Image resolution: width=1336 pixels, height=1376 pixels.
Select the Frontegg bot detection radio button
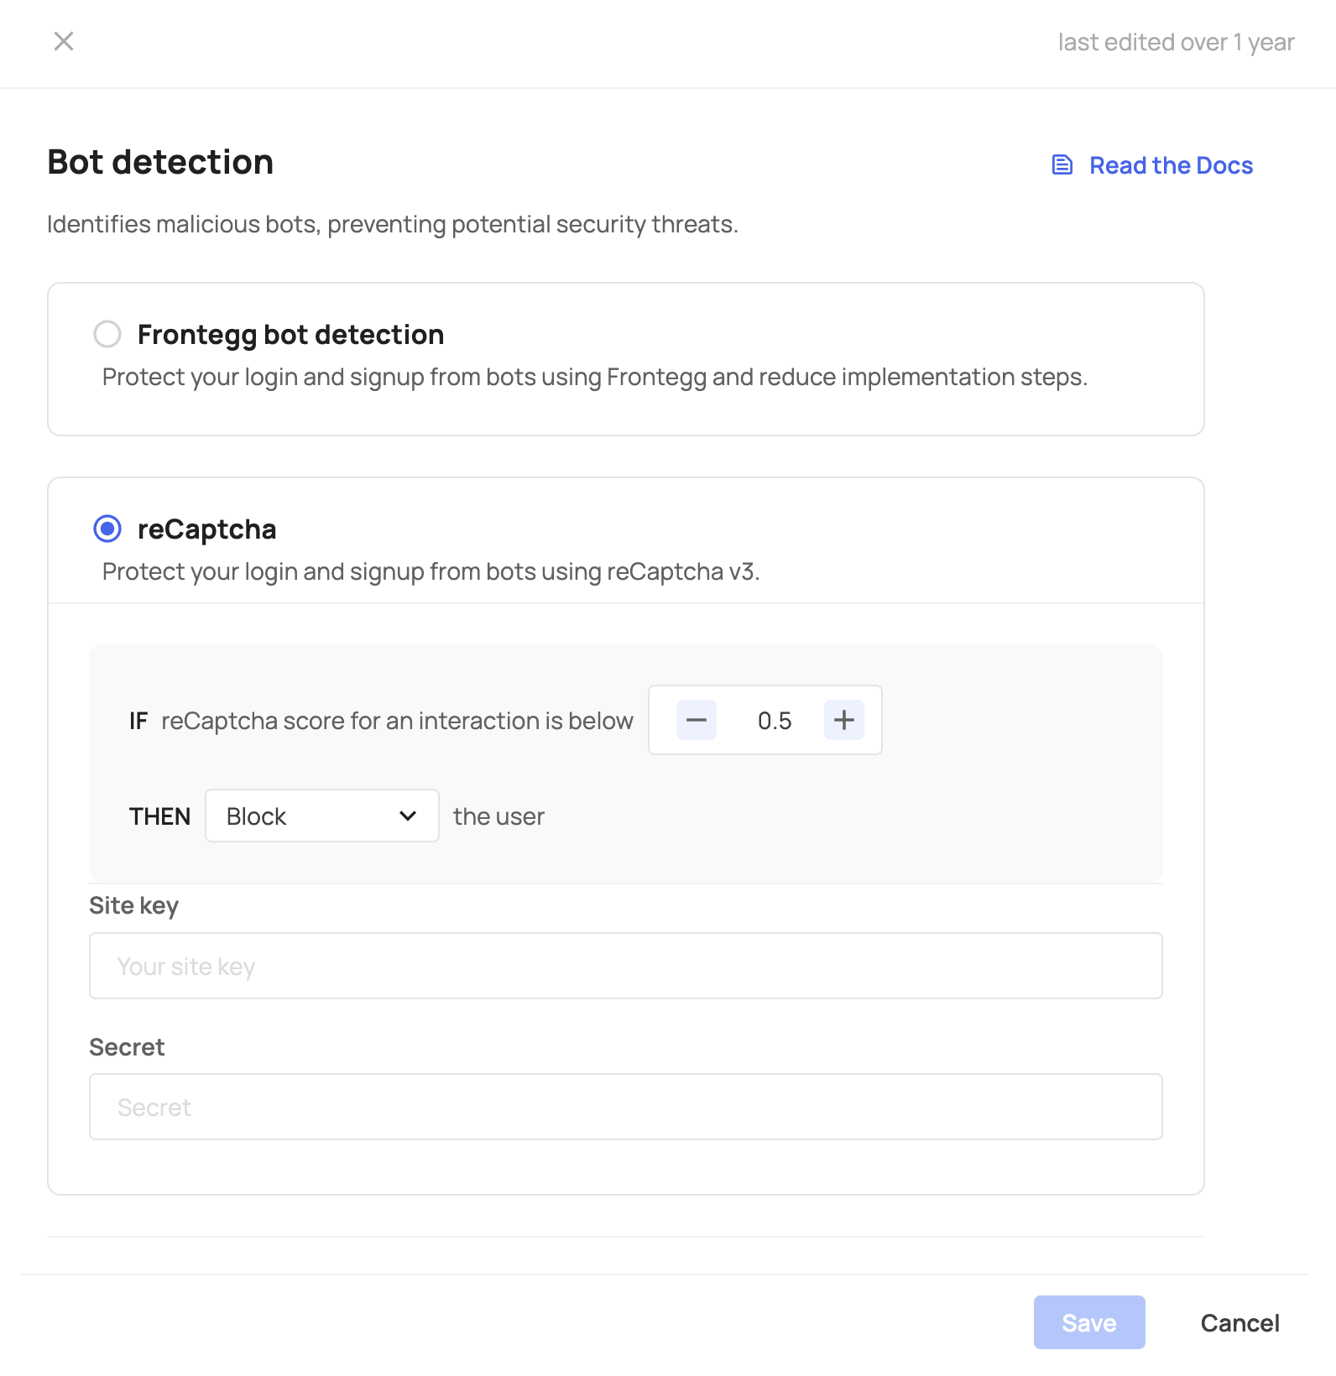107,334
